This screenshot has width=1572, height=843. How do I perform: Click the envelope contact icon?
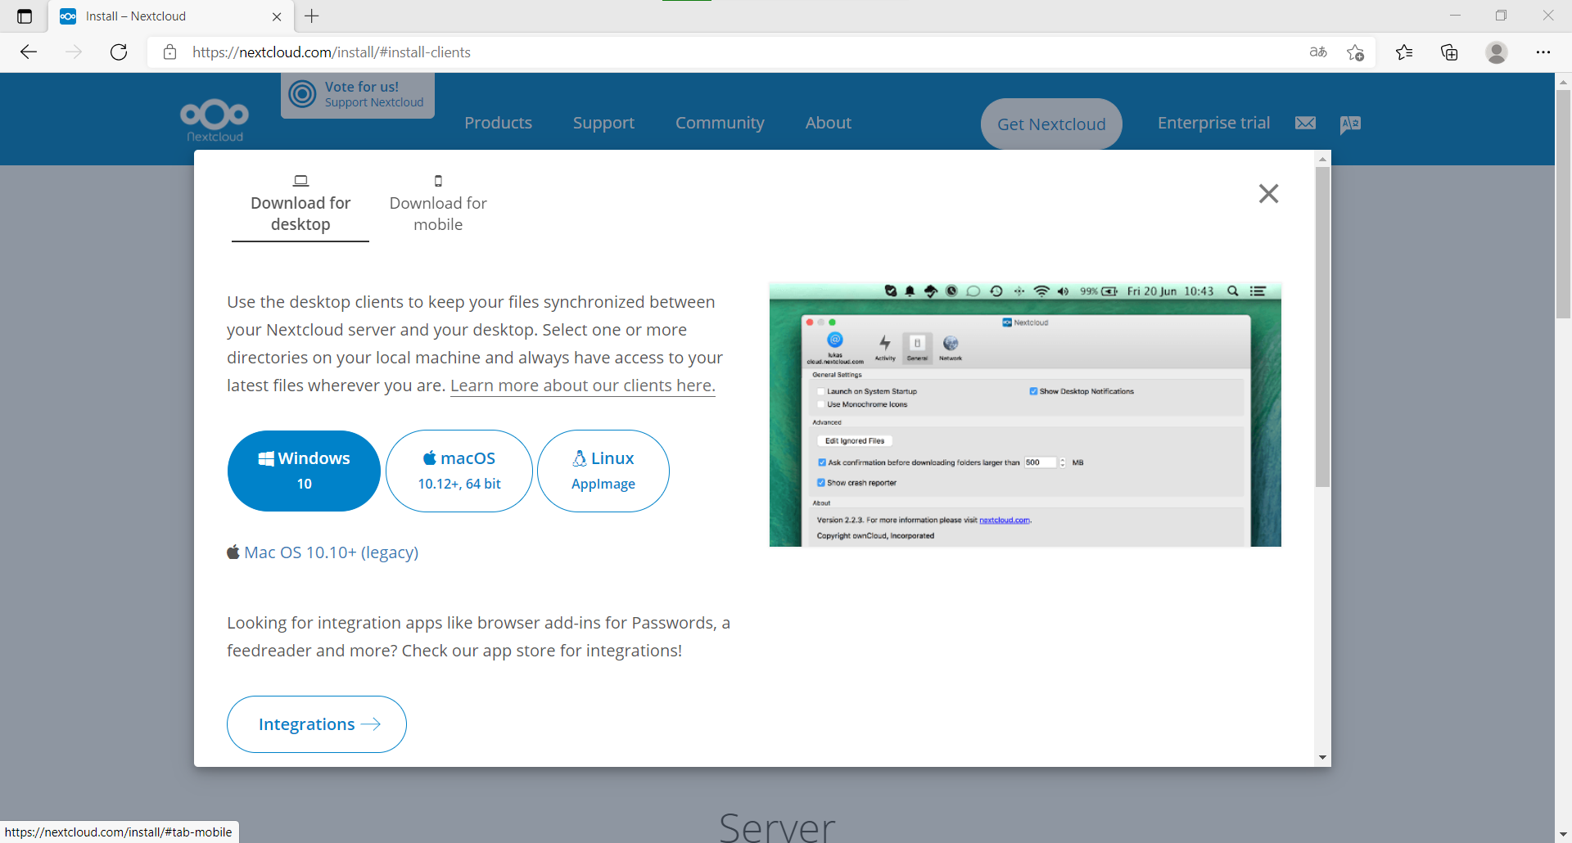(x=1306, y=123)
